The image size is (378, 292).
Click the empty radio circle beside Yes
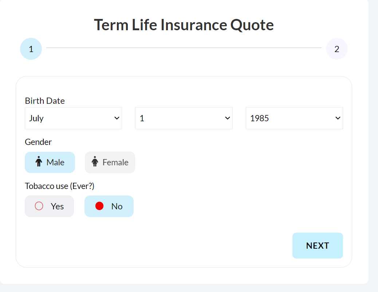pyautogui.click(x=39, y=206)
